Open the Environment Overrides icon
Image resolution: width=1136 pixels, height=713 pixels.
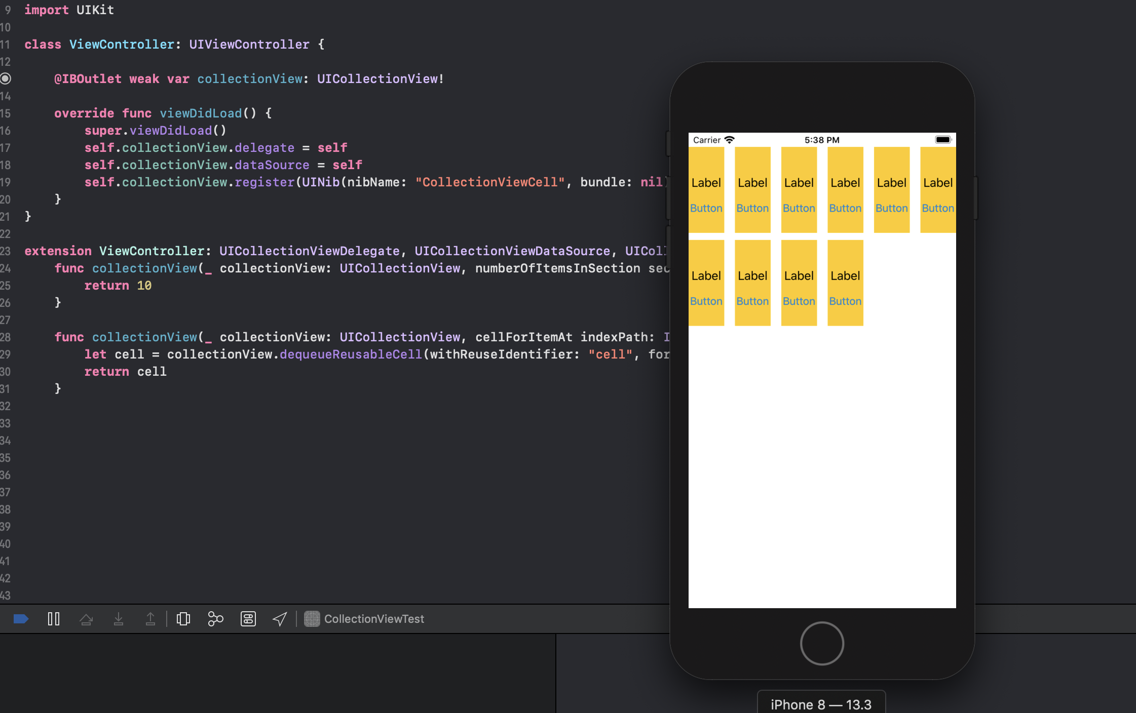tap(248, 619)
